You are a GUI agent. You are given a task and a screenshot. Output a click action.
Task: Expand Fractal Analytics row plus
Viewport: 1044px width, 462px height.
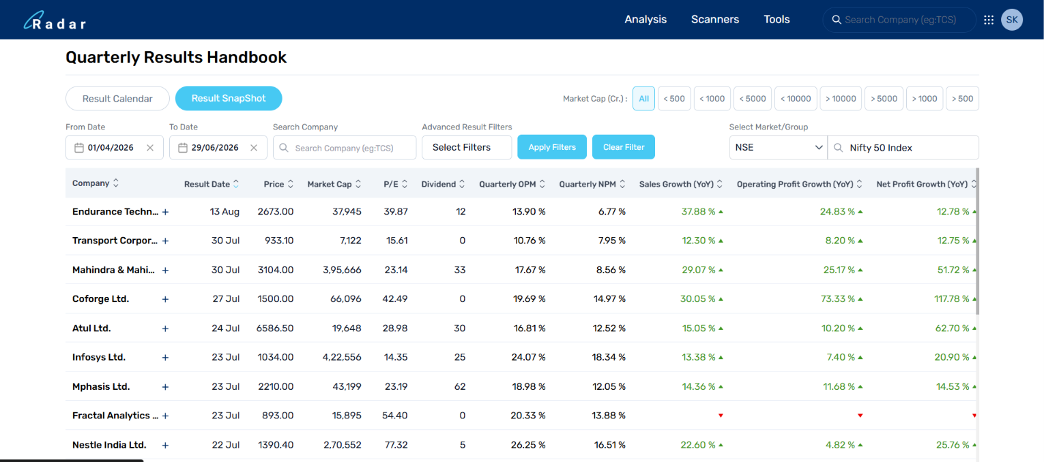(x=165, y=416)
